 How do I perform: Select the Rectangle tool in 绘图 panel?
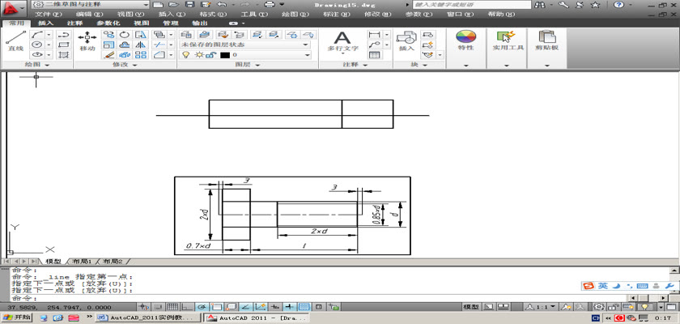(x=64, y=45)
